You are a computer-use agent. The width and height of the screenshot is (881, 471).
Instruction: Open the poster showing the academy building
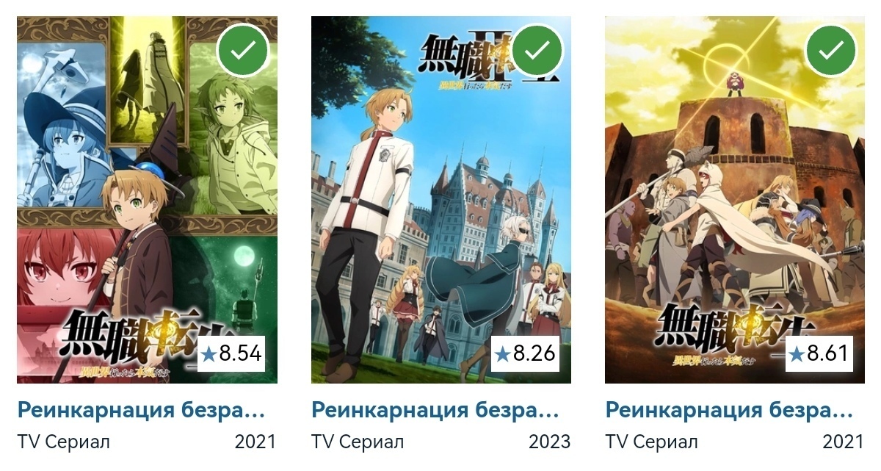click(x=441, y=200)
